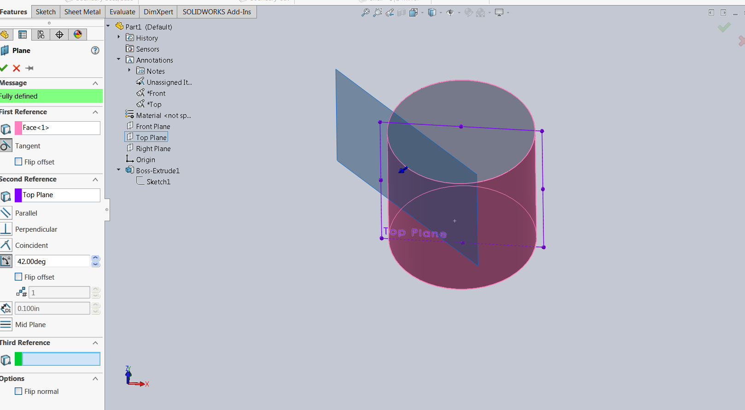The image size is (745, 410).
Task: Switch to the Sketch tab
Action: click(46, 12)
